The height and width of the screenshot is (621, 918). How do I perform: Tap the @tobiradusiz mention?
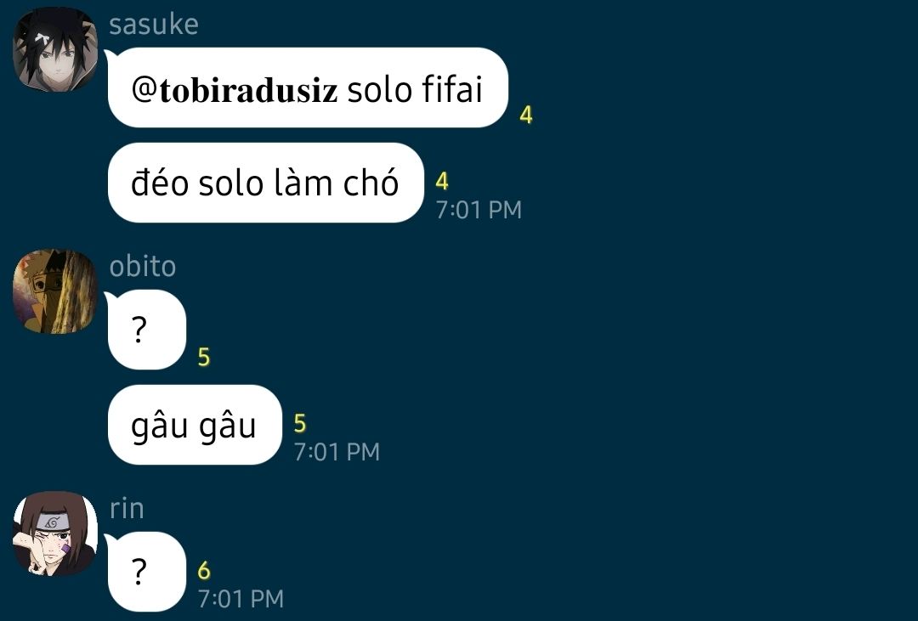[235, 90]
